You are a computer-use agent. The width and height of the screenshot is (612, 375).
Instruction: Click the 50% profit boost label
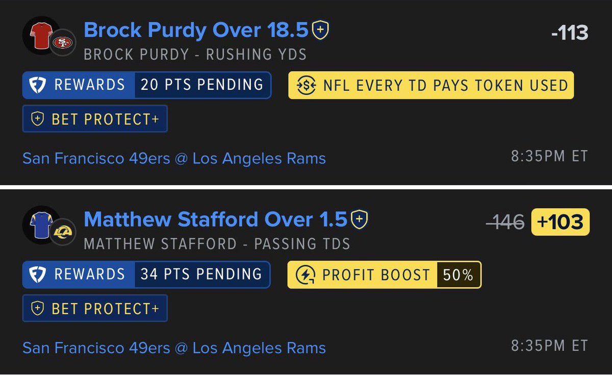coord(458,275)
